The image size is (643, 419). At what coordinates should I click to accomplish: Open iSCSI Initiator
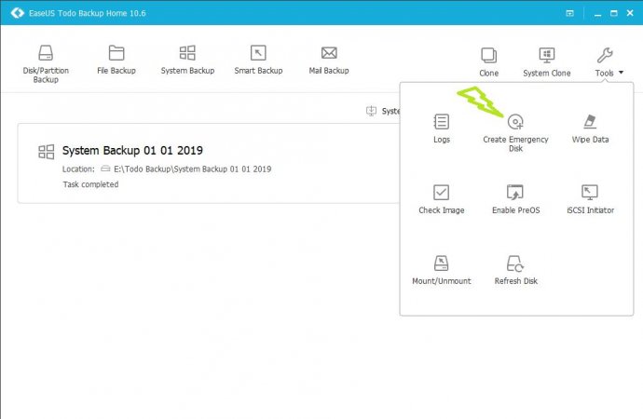(x=590, y=199)
